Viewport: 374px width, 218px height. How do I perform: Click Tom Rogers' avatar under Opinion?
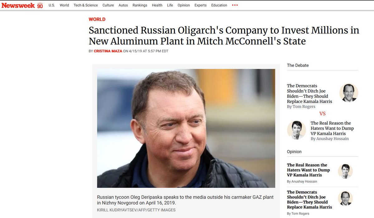345,198
